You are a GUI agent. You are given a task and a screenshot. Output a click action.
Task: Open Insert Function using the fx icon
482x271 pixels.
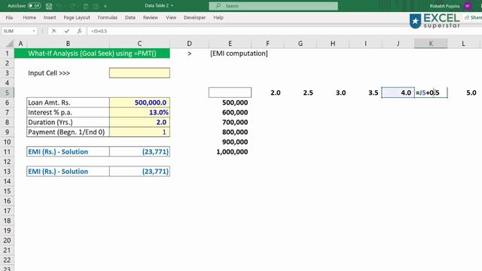[79, 31]
